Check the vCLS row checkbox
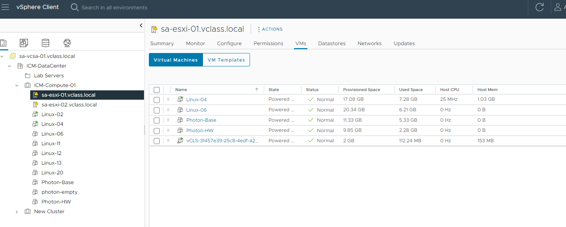 [157, 141]
